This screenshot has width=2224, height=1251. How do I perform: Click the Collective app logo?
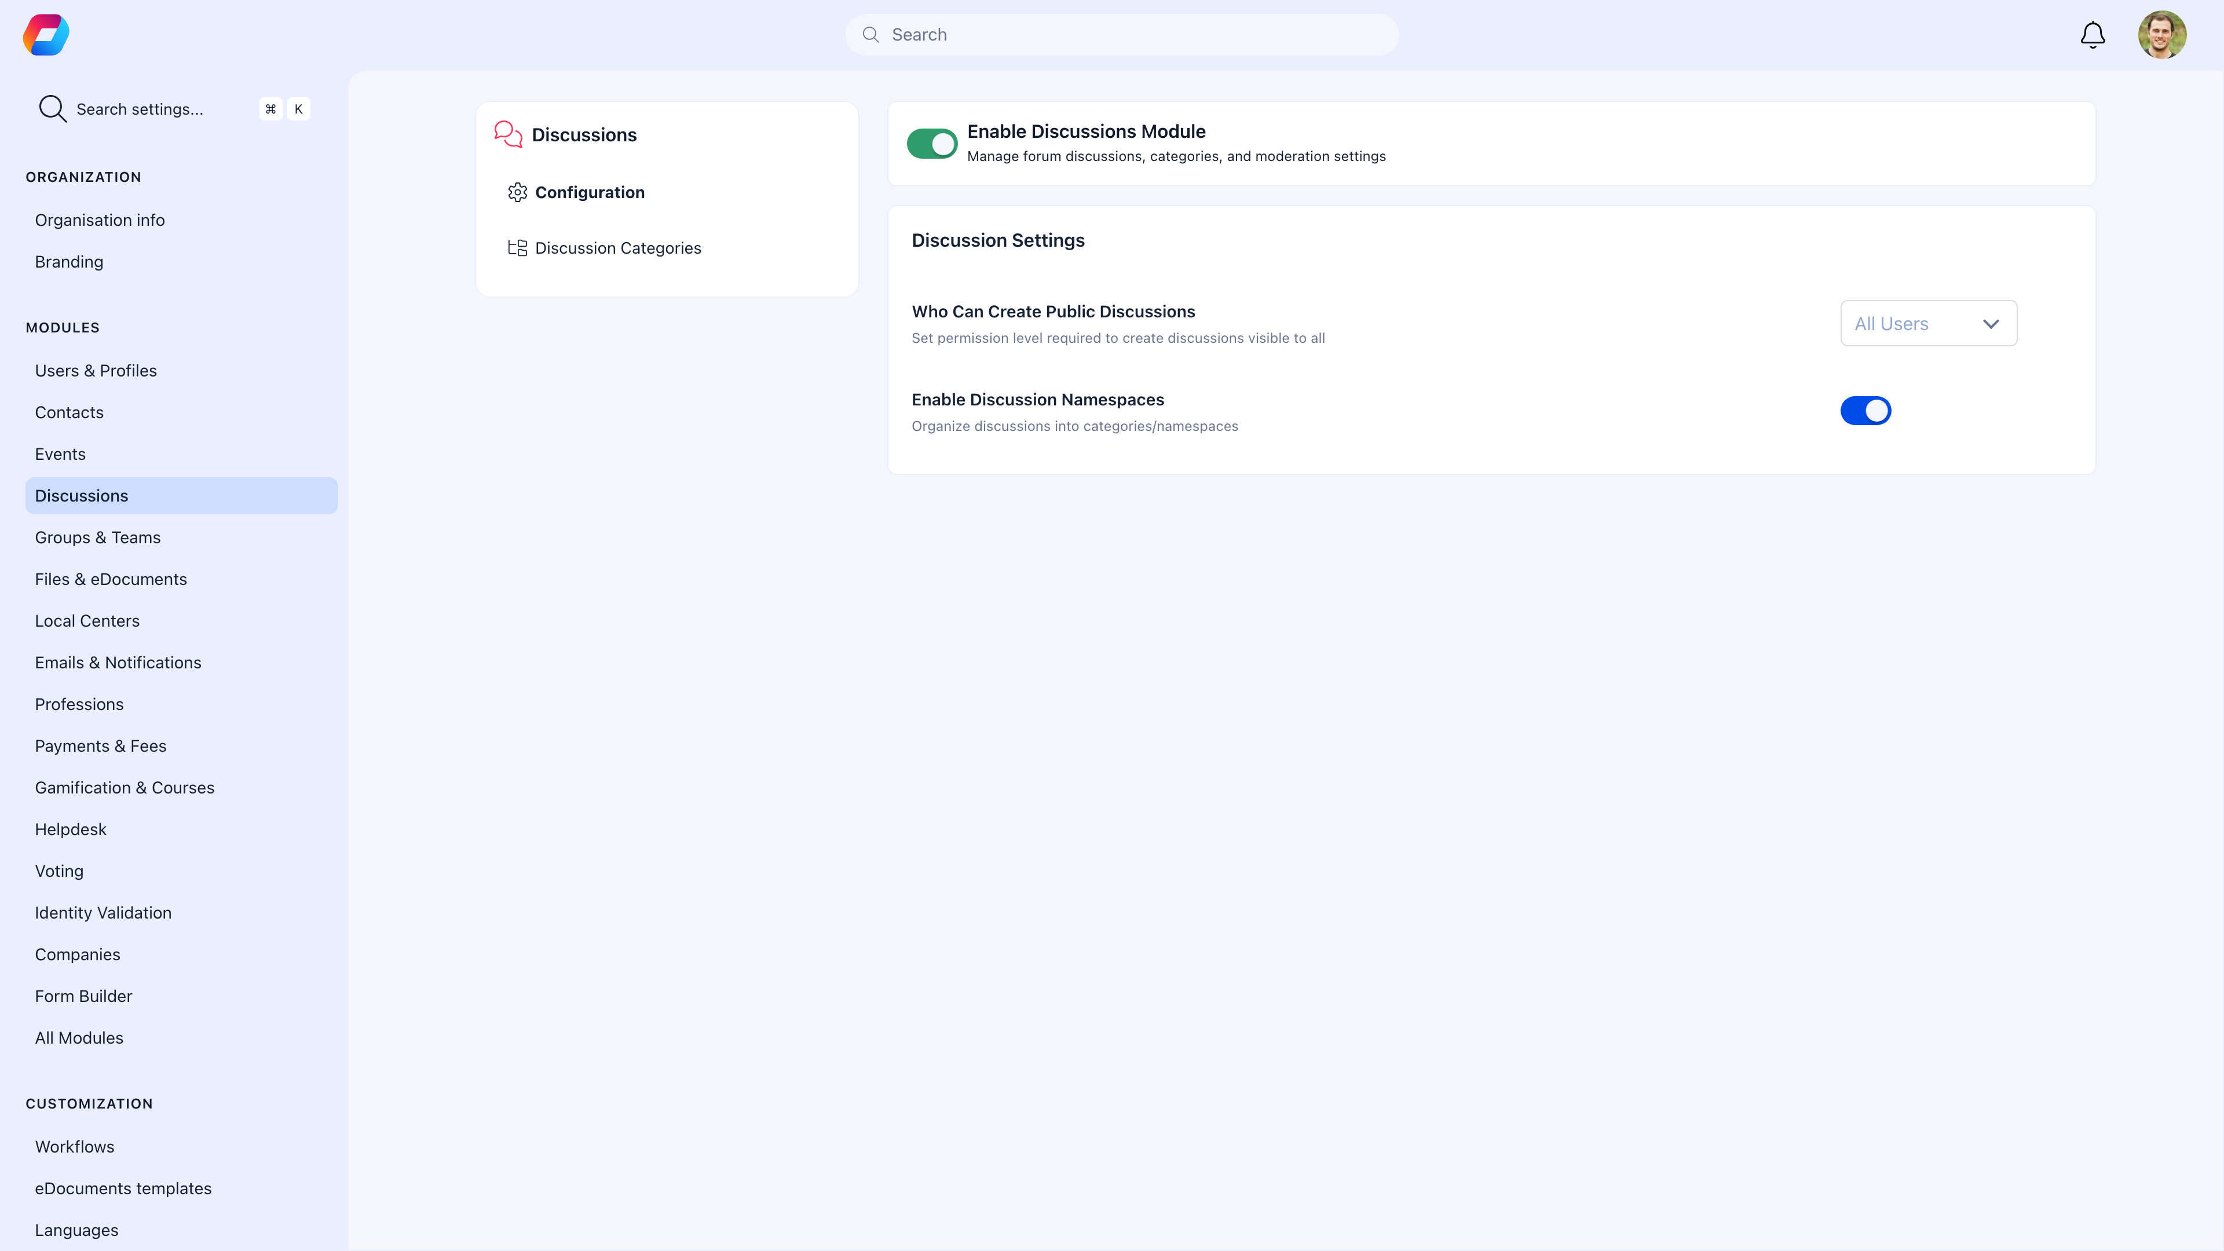(45, 35)
